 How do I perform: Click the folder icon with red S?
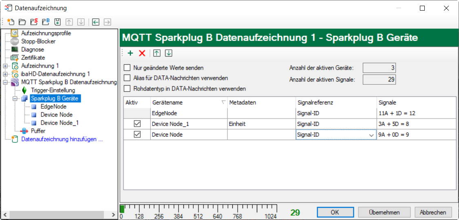point(34,22)
